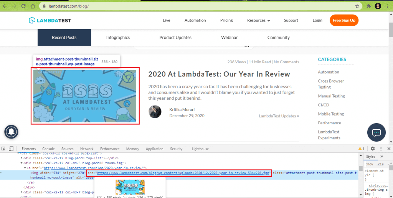Switch to the Application DevTools tab
The height and width of the screenshot is (198, 393).
(154, 149)
